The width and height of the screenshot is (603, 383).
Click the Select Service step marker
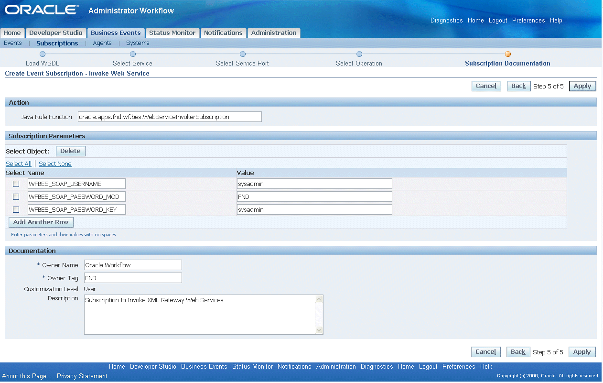(133, 54)
